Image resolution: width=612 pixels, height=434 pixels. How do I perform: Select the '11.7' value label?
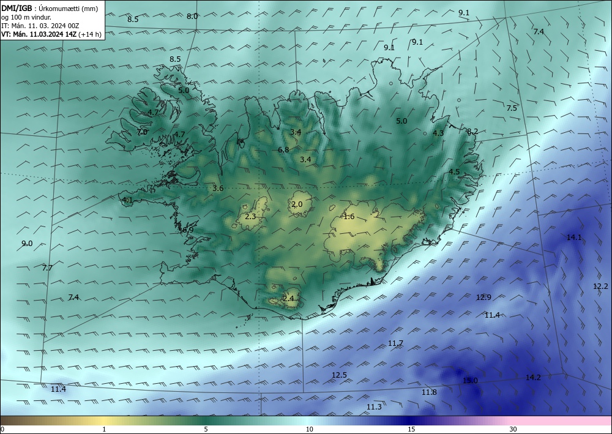click(x=396, y=343)
